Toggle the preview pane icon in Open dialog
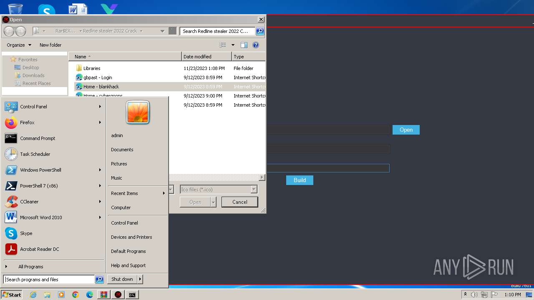Screen dimensions: 534x300 [x=244, y=45]
